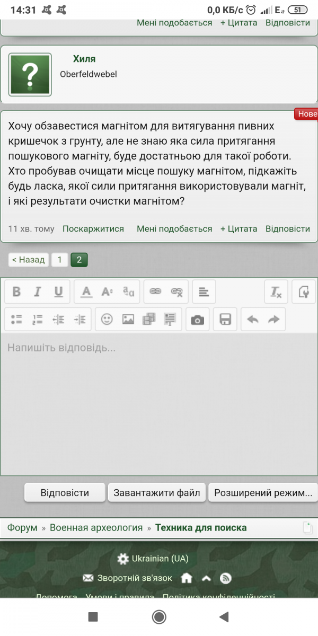Open Техника для поиска breadcrumb
The image size is (318, 636).
point(201,527)
